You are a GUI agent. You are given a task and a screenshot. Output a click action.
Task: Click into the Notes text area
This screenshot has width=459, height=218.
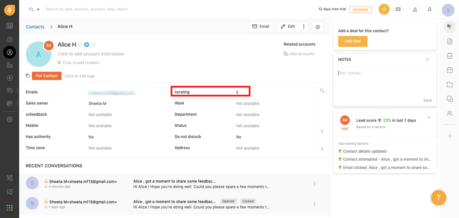pos(385,83)
